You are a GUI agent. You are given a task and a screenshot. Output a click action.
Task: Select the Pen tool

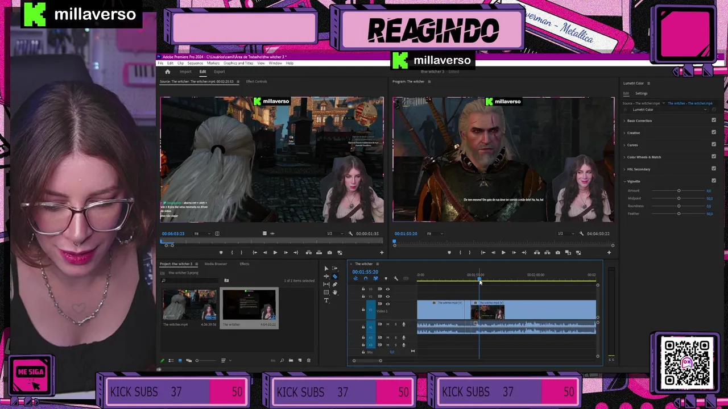tap(334, 285)
